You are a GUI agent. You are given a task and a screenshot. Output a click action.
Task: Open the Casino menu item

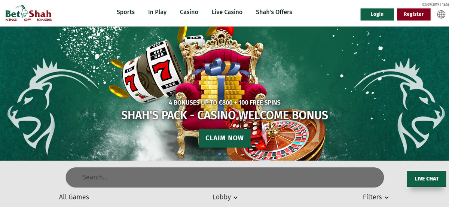pyautogui.click(x=189, y=12)
